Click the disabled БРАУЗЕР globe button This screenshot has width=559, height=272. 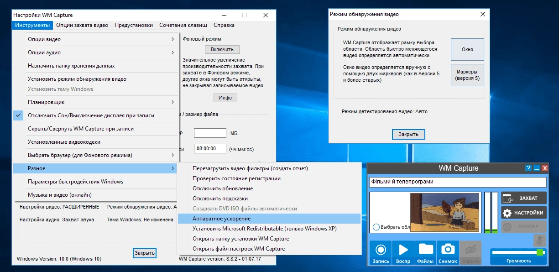click(x=524, y=227)
